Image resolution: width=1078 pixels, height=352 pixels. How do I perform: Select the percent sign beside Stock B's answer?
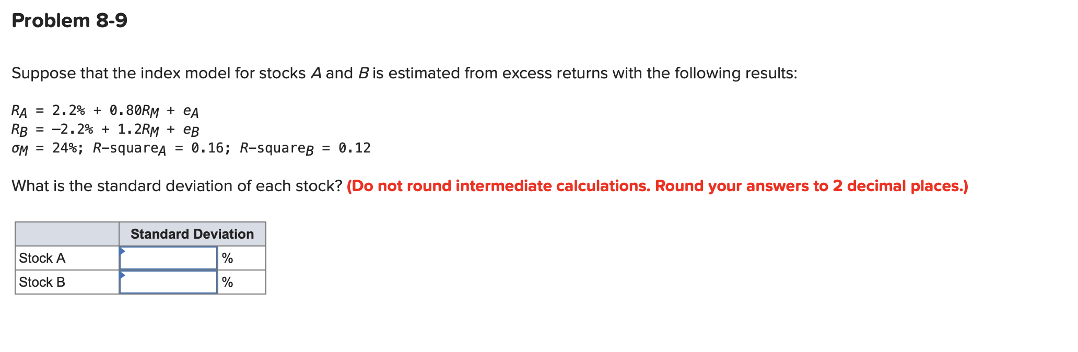pos(227,282)
